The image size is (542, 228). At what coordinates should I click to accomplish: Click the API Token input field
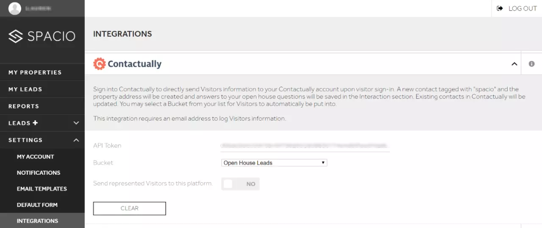(x=305, y=146)
